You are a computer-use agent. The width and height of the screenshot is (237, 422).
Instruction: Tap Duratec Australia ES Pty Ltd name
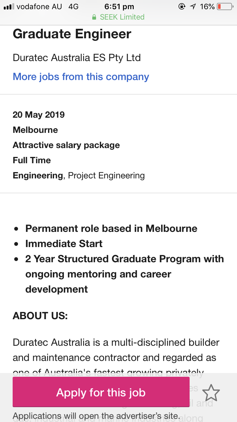coord(77,58)
